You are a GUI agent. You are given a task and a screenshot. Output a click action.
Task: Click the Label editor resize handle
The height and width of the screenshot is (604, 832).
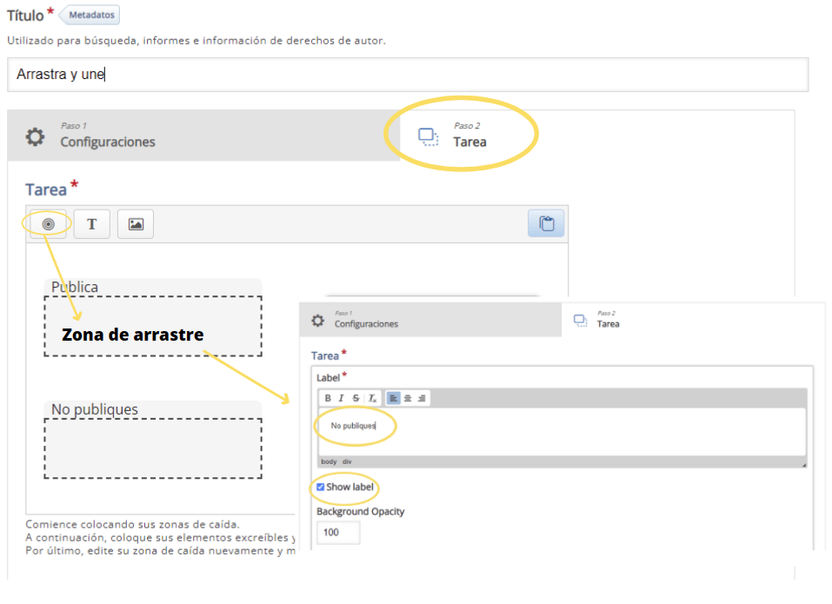pyautogui.click(x=804, y=465)
